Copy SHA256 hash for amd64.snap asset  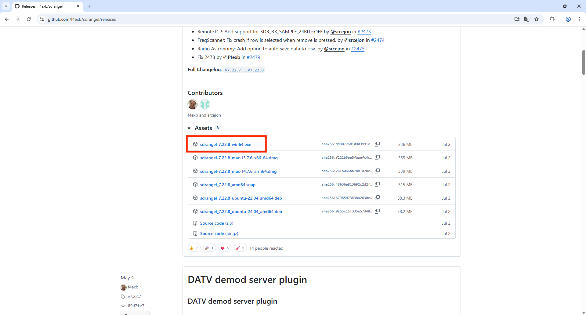coord(377,184)
